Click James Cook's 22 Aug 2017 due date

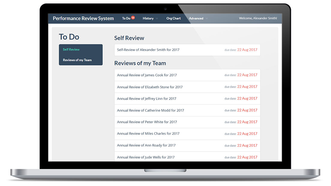pos(247,75)
